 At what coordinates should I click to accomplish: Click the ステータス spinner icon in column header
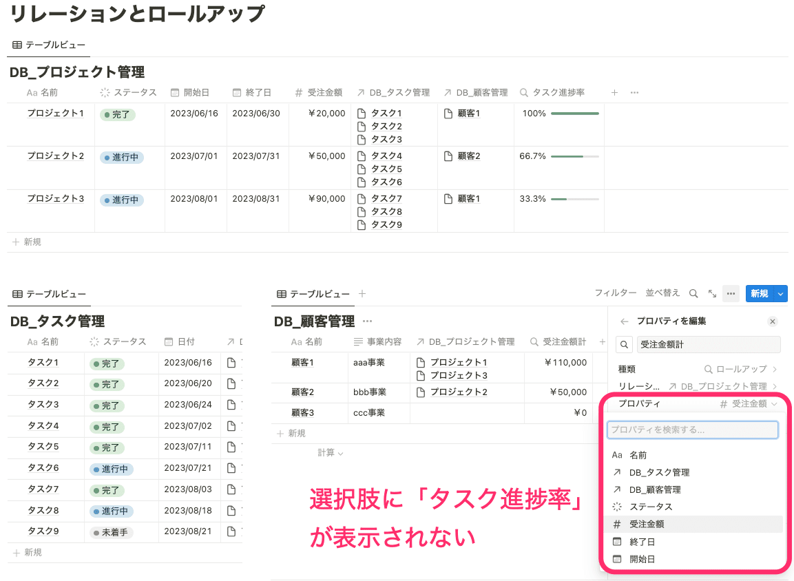(103, 92)
